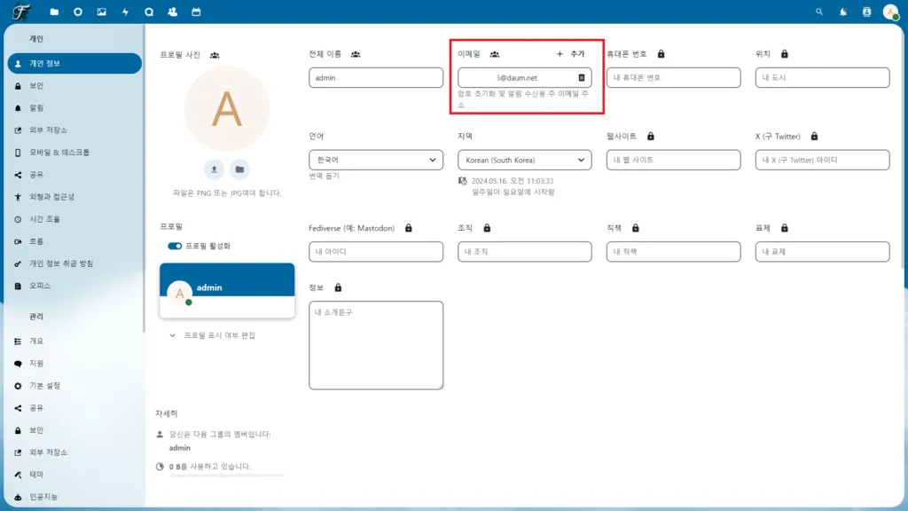Click the + 추가 button to add email

[x=569, y=54]
